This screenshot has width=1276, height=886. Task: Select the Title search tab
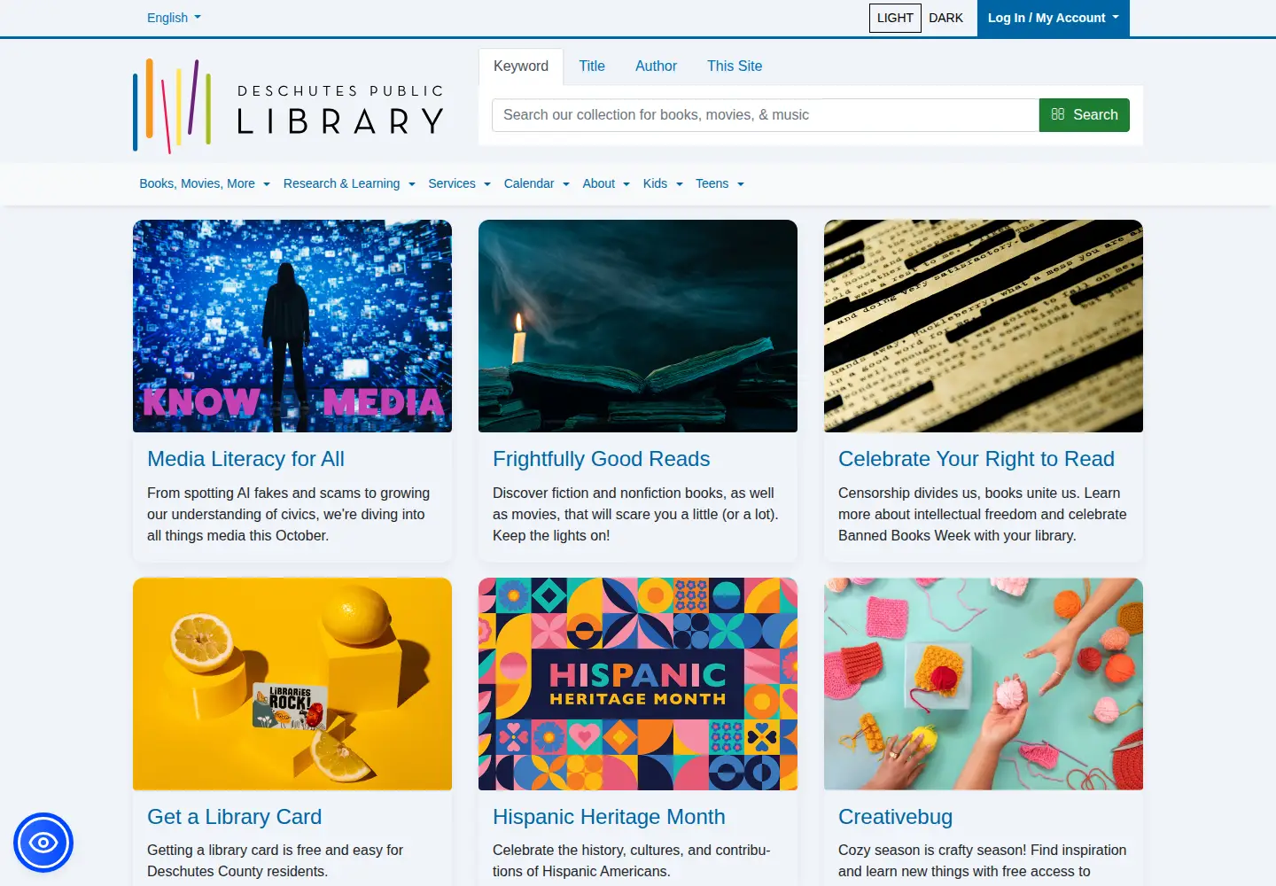pyautogui.click(x=592, y=66)
